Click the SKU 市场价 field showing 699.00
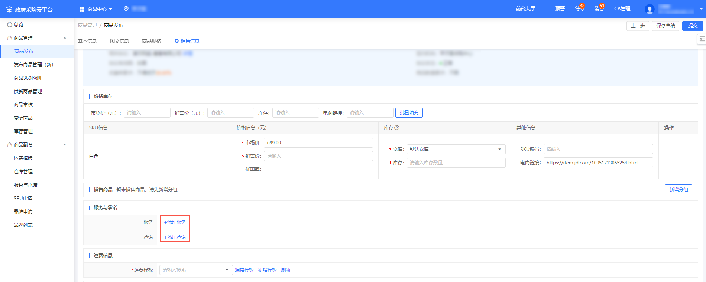Viewport: 706px width, 282px height. [x=318, y=142]
